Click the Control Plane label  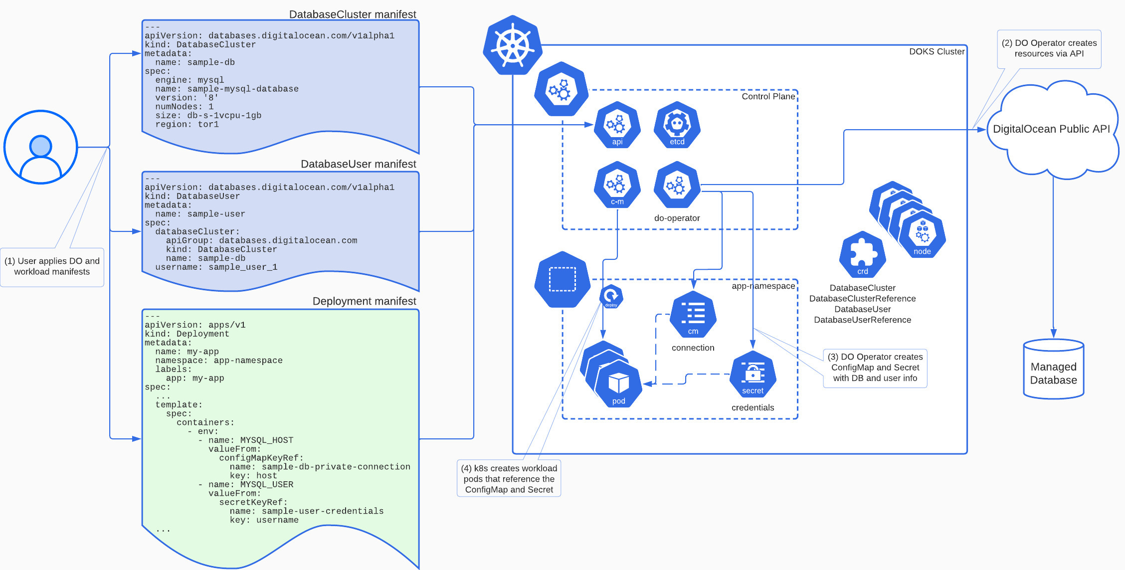coord(768,97)
